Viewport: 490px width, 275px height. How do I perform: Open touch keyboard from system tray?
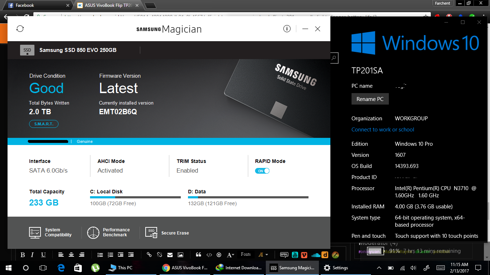point(440,267)
